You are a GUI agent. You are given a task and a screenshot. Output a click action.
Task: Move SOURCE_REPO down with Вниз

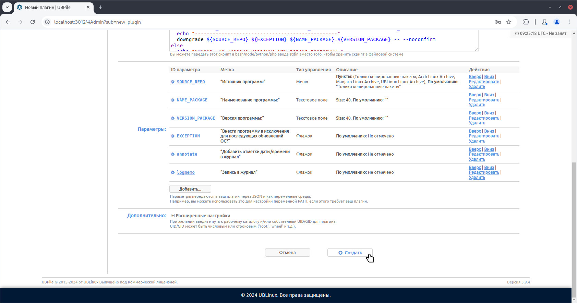pos(489,77)
